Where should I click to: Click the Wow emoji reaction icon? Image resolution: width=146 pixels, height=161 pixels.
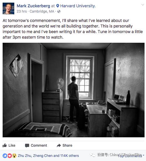click(x=14, y=156)
